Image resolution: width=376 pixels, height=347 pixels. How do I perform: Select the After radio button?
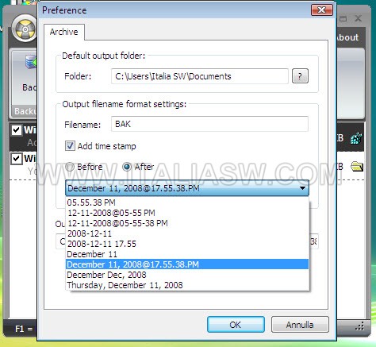[x=127, y=167]
